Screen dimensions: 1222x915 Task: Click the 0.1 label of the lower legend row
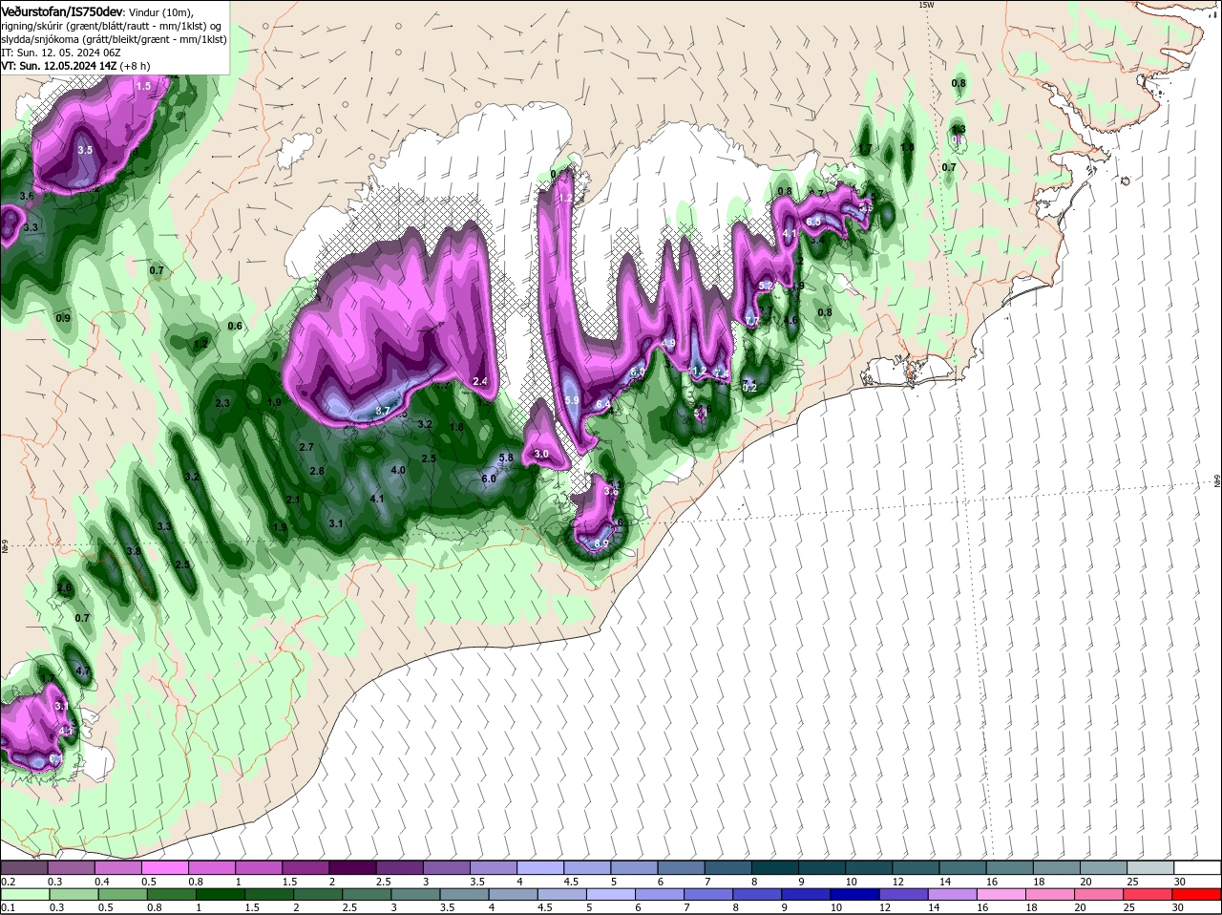[8, 907]
